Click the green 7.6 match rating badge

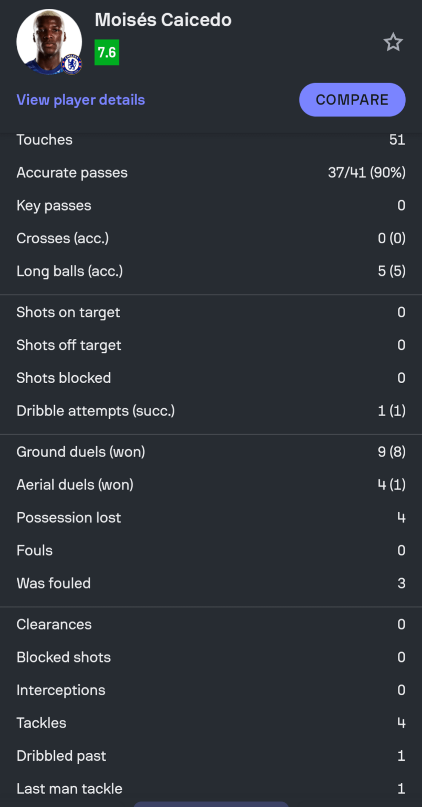click(107, 53)
